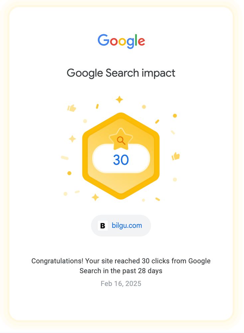
Task: Click the sparkle star above the hexagon badge
Action: (119, 99)
